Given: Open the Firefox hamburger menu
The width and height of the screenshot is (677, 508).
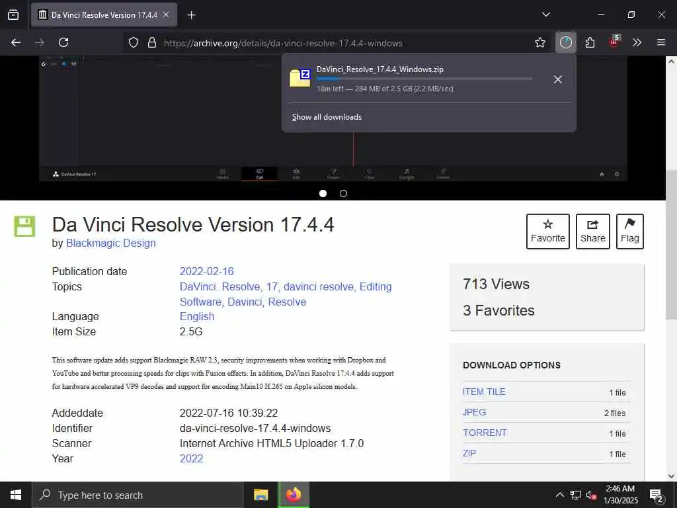Looking at the screenshot, I should pos(660,42).
